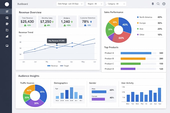Click the Customer Retention 78% card
The height and width of the screenshot is (113, 170).
(88, 21)
